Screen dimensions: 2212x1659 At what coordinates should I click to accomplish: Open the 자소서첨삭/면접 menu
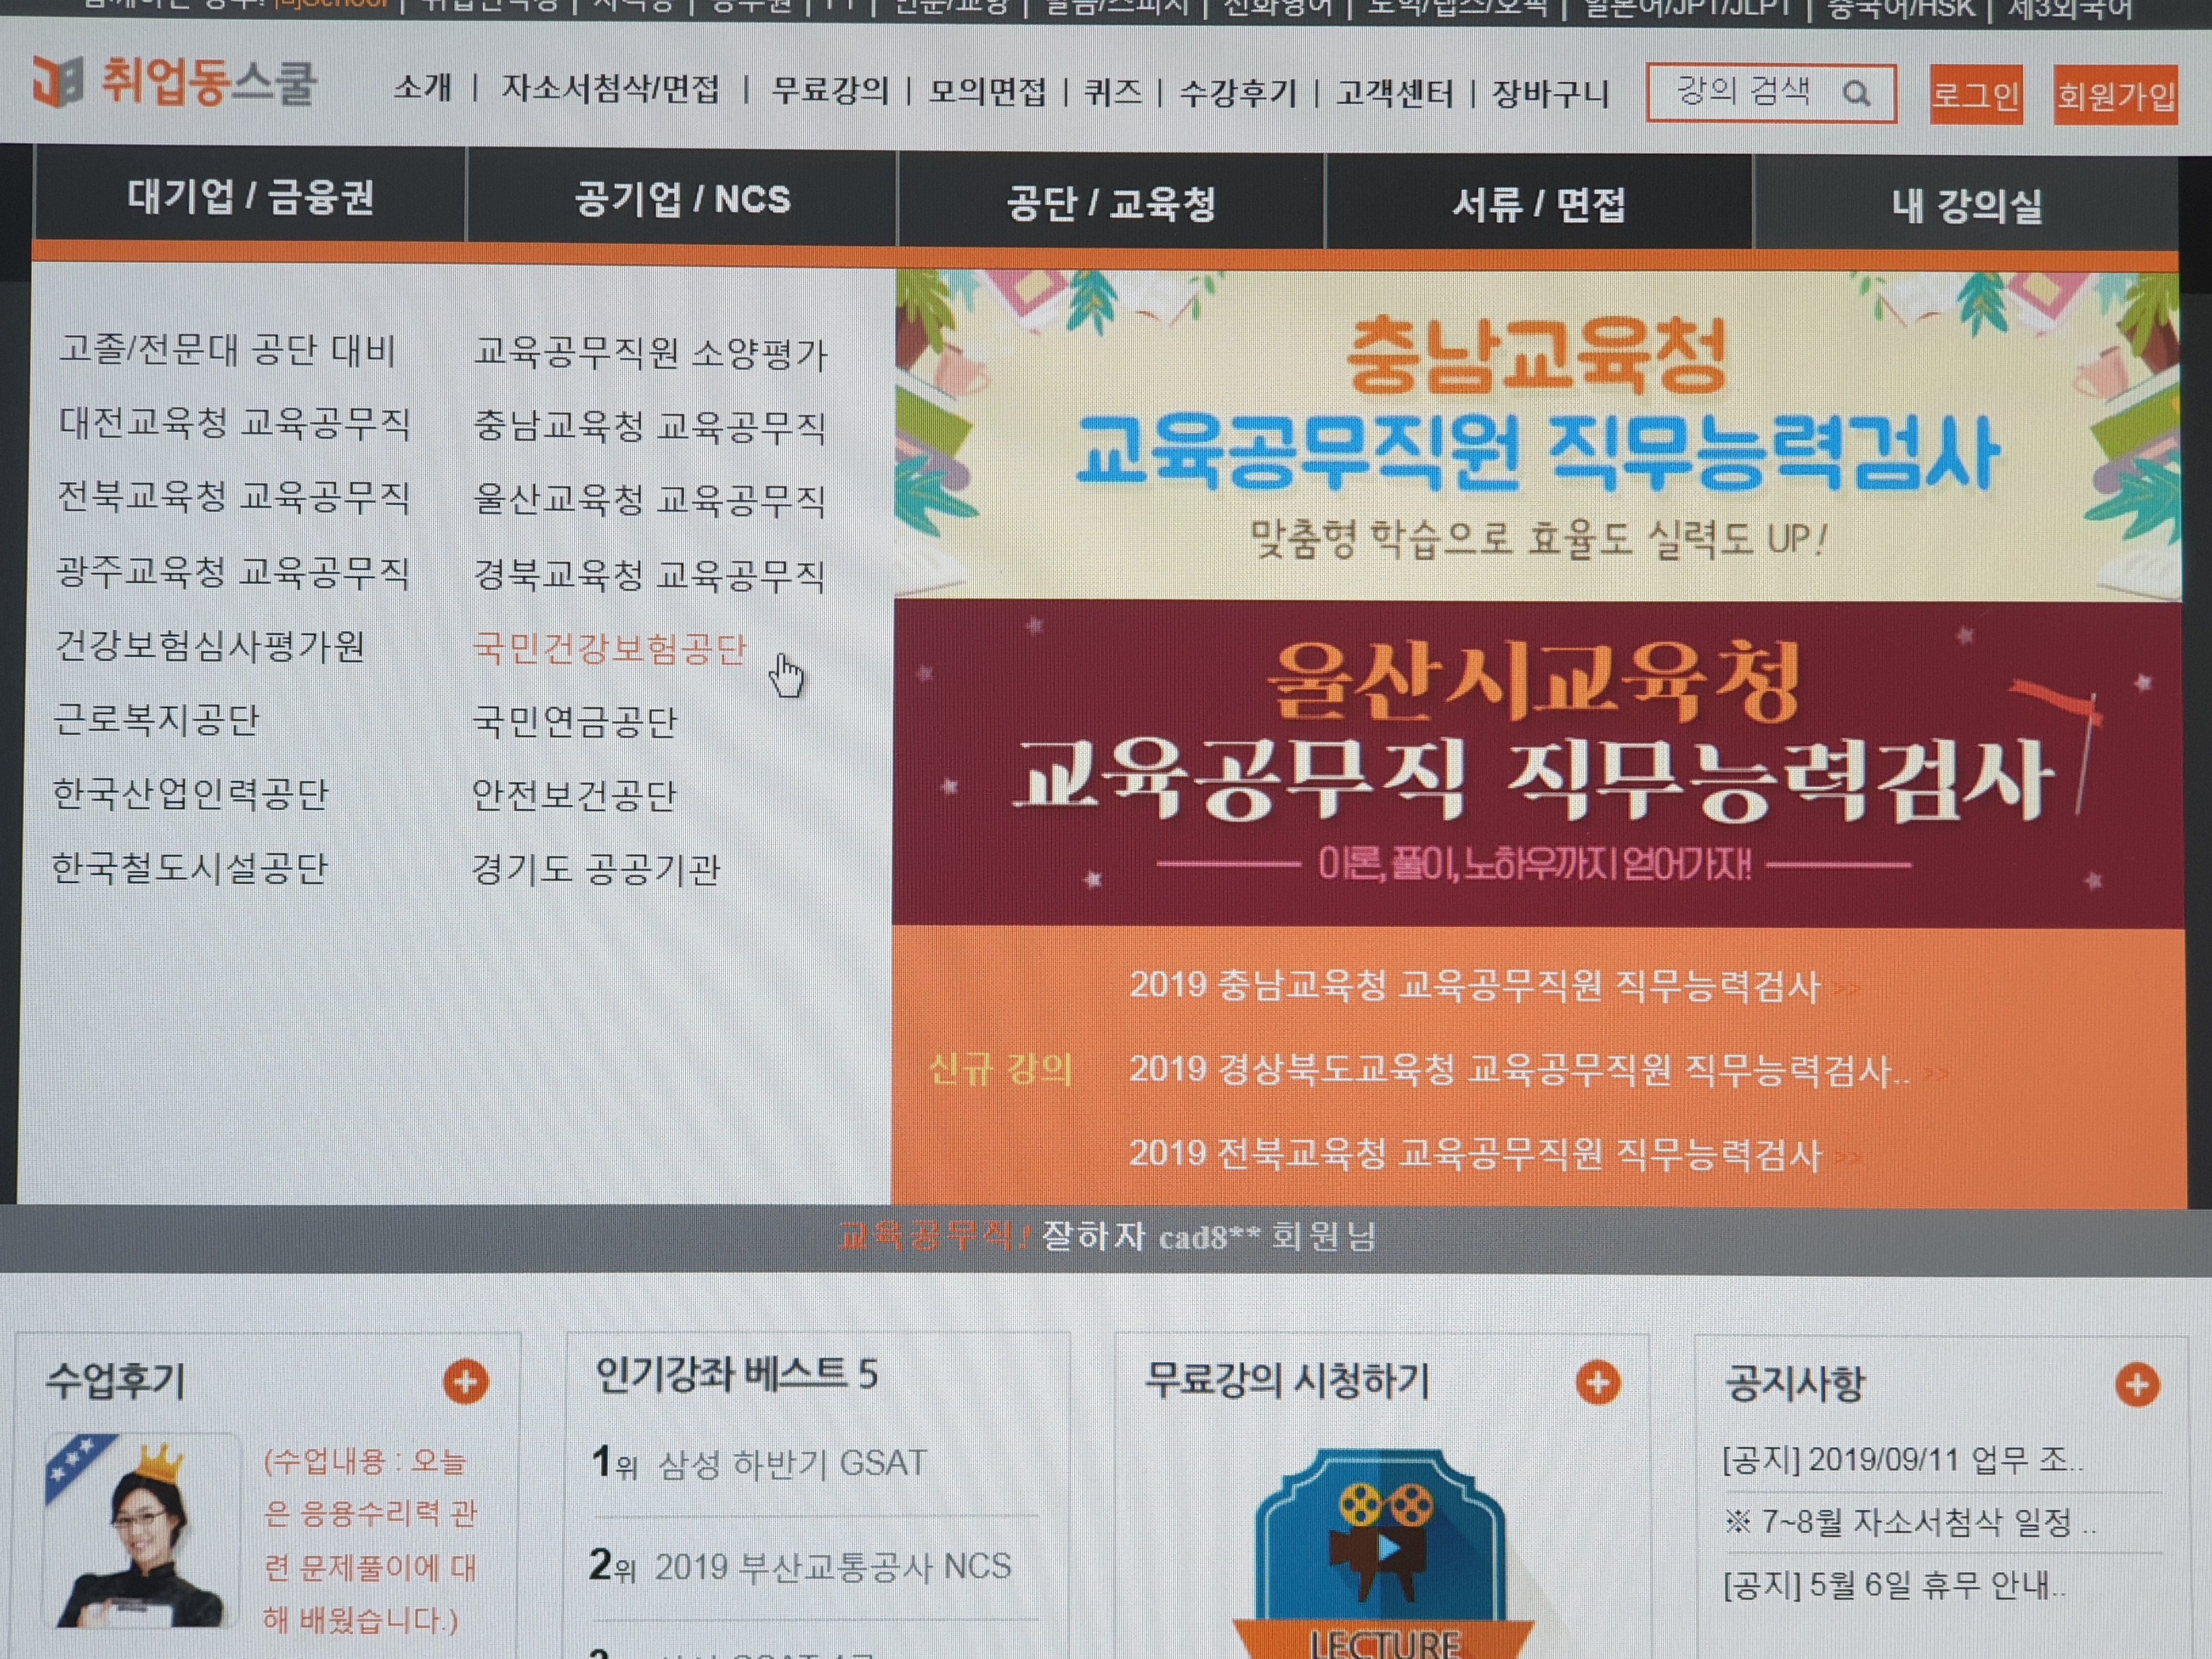pyautogui.click(x=610, y=89)
